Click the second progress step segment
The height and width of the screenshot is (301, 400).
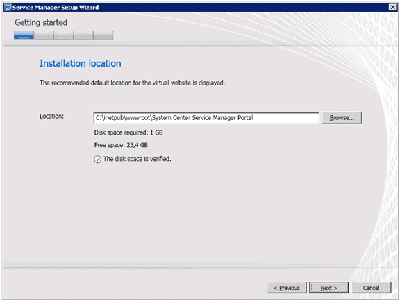coord(44,35)
